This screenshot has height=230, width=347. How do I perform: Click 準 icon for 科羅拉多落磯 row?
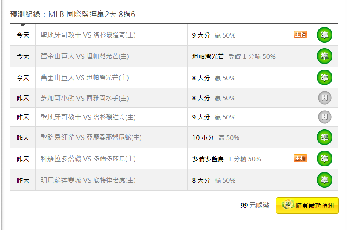[x=324, y=159]
